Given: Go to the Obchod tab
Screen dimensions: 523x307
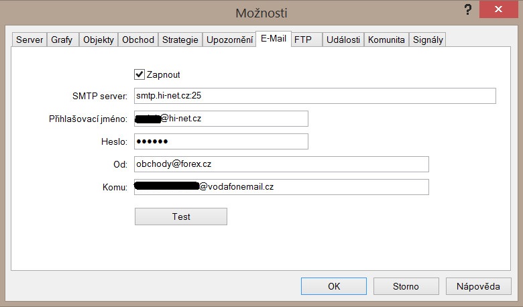Looking at the screenshot, I should pyautogui.click(x=137, y=40).
